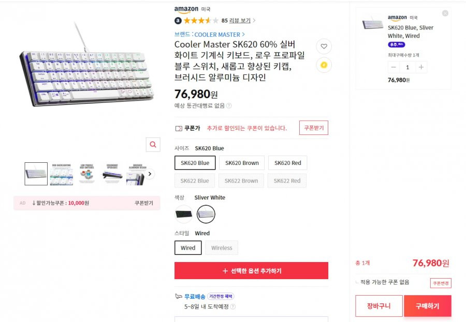Decrease quantity with the minus icon
This screenshot has width=466, height=322.
(394, 67)
